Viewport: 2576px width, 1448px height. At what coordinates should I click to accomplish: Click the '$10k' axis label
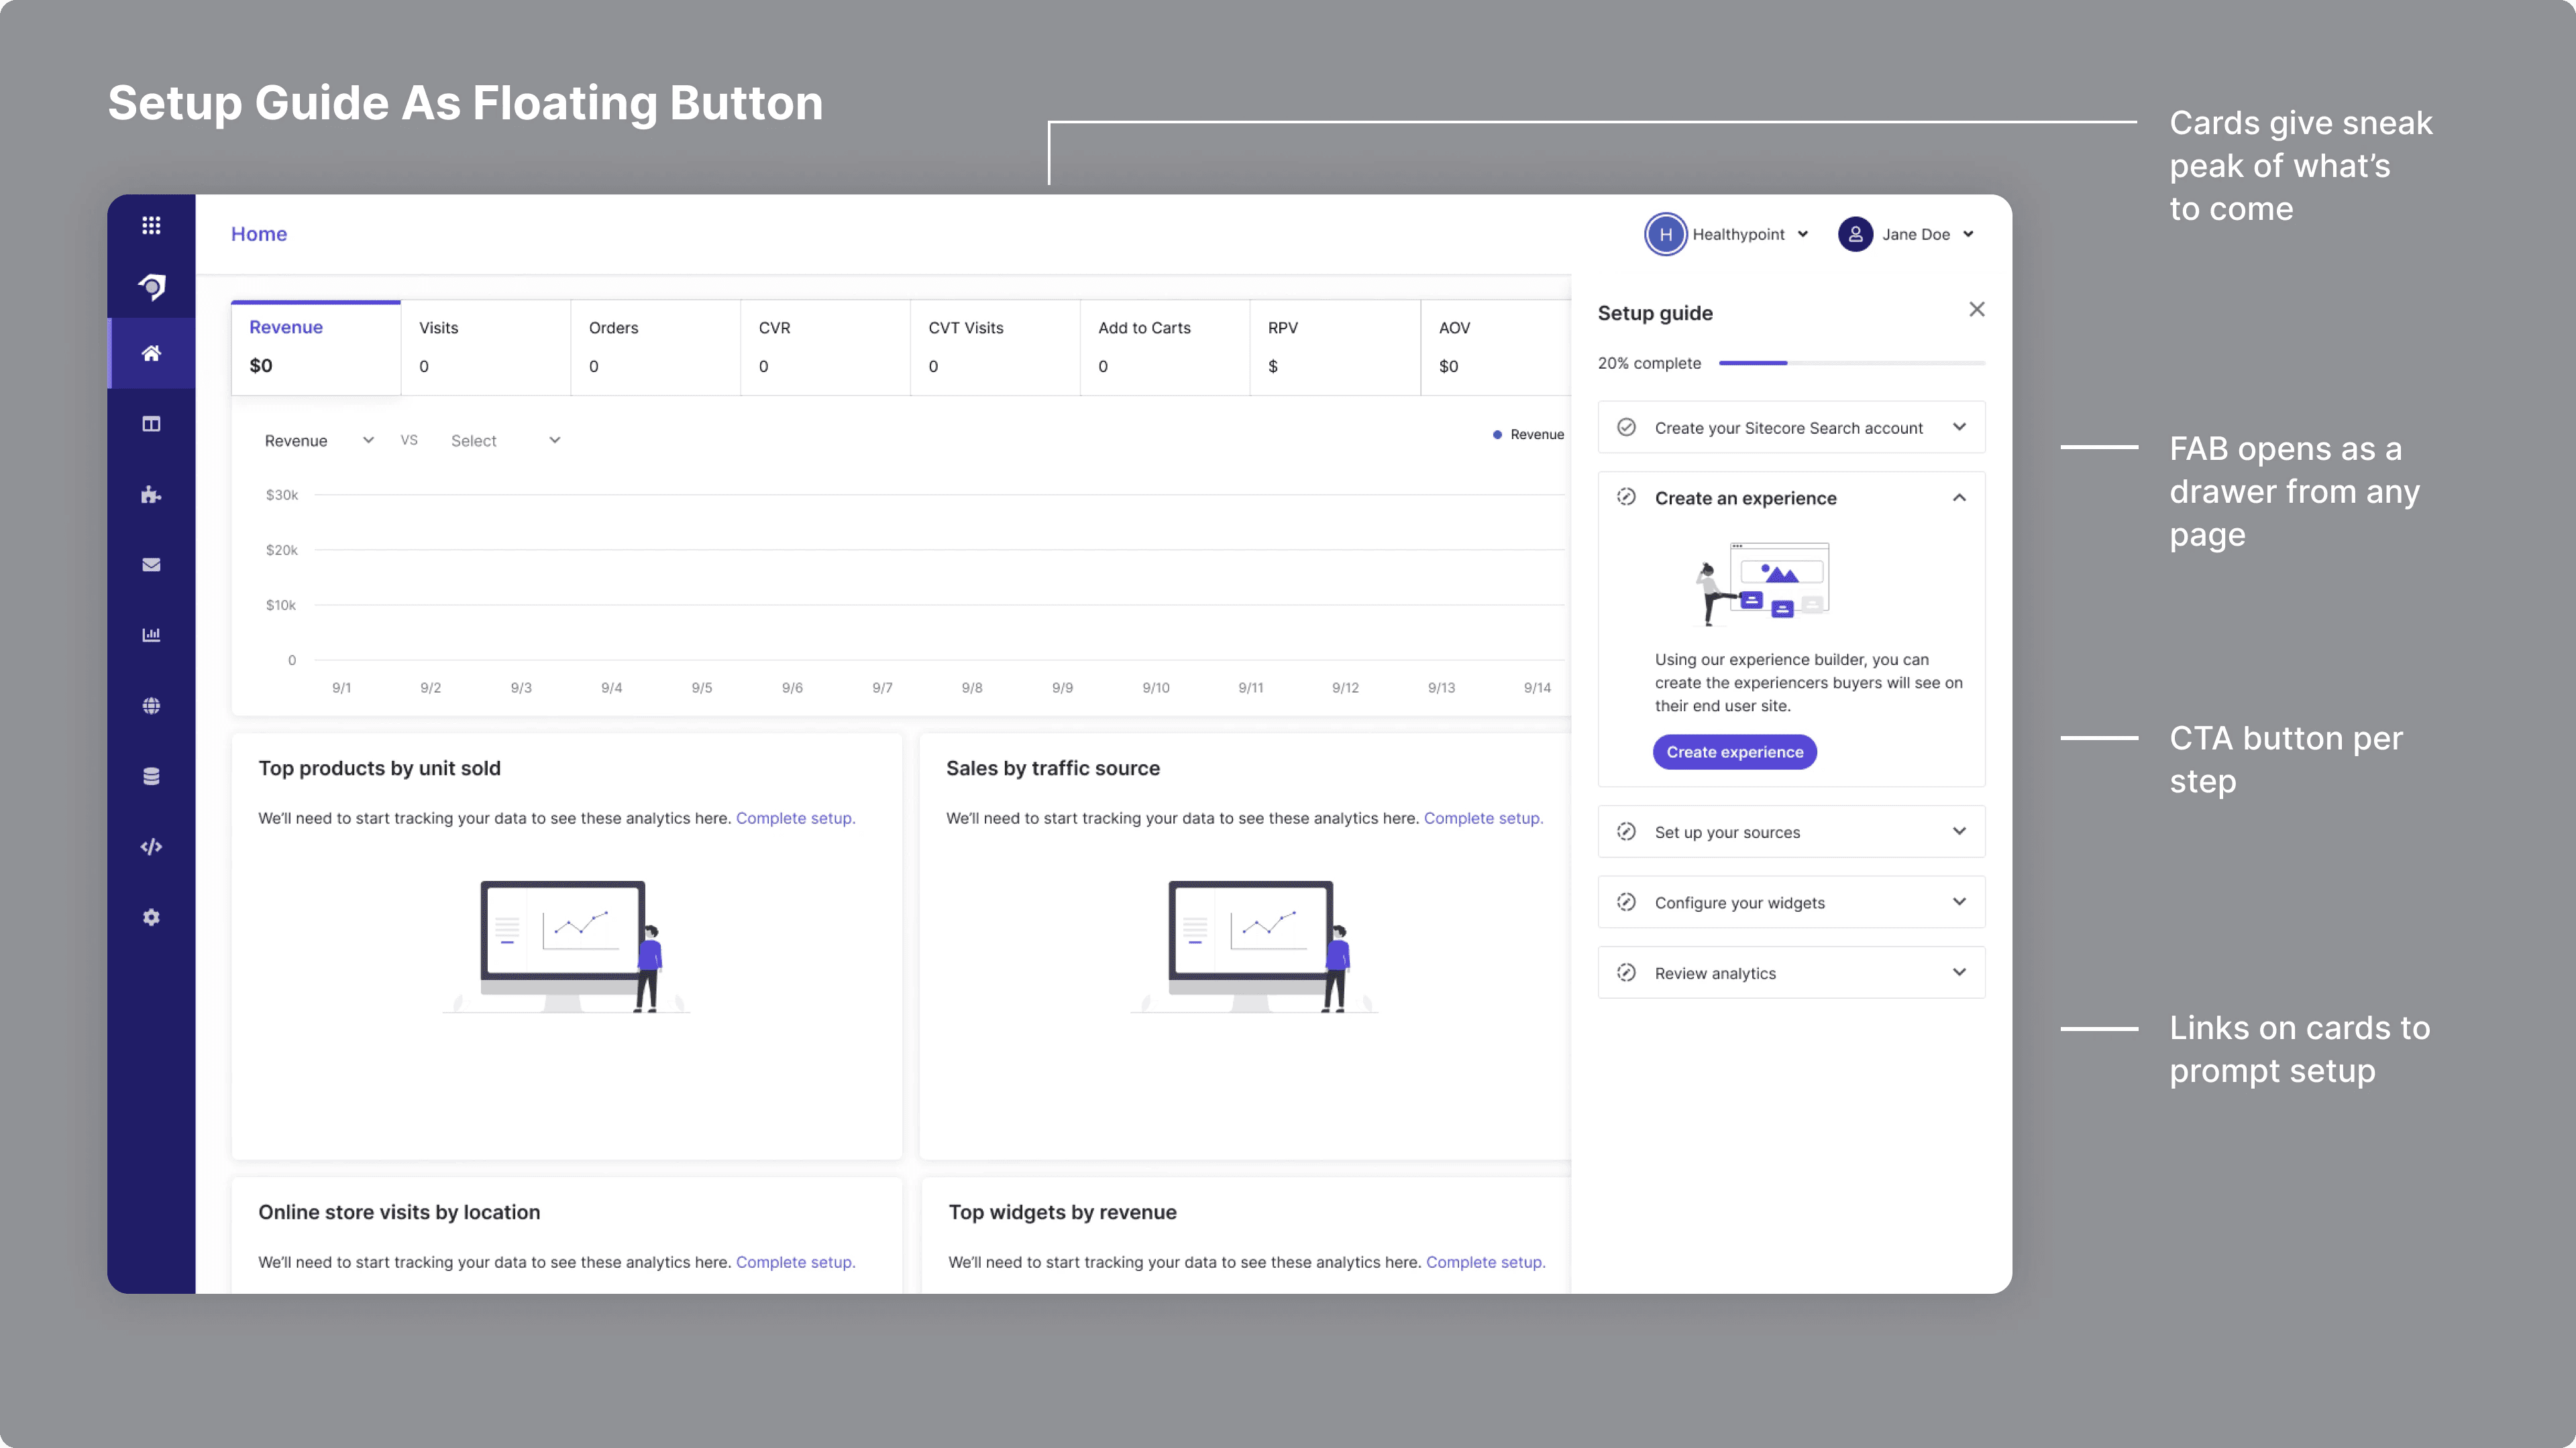281,605
